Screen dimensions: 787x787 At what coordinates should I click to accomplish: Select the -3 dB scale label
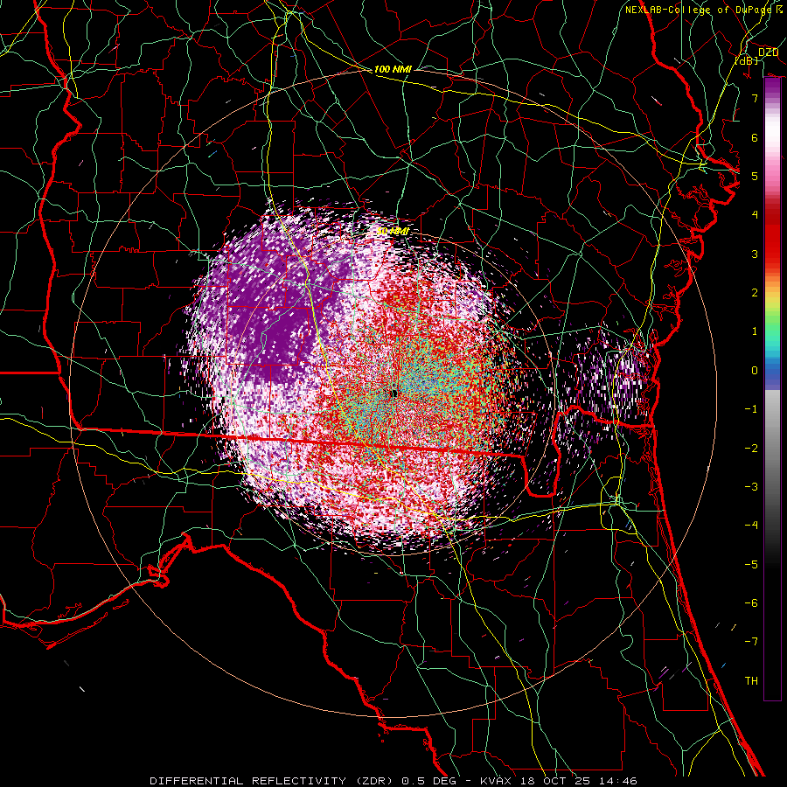pos(751,487)
